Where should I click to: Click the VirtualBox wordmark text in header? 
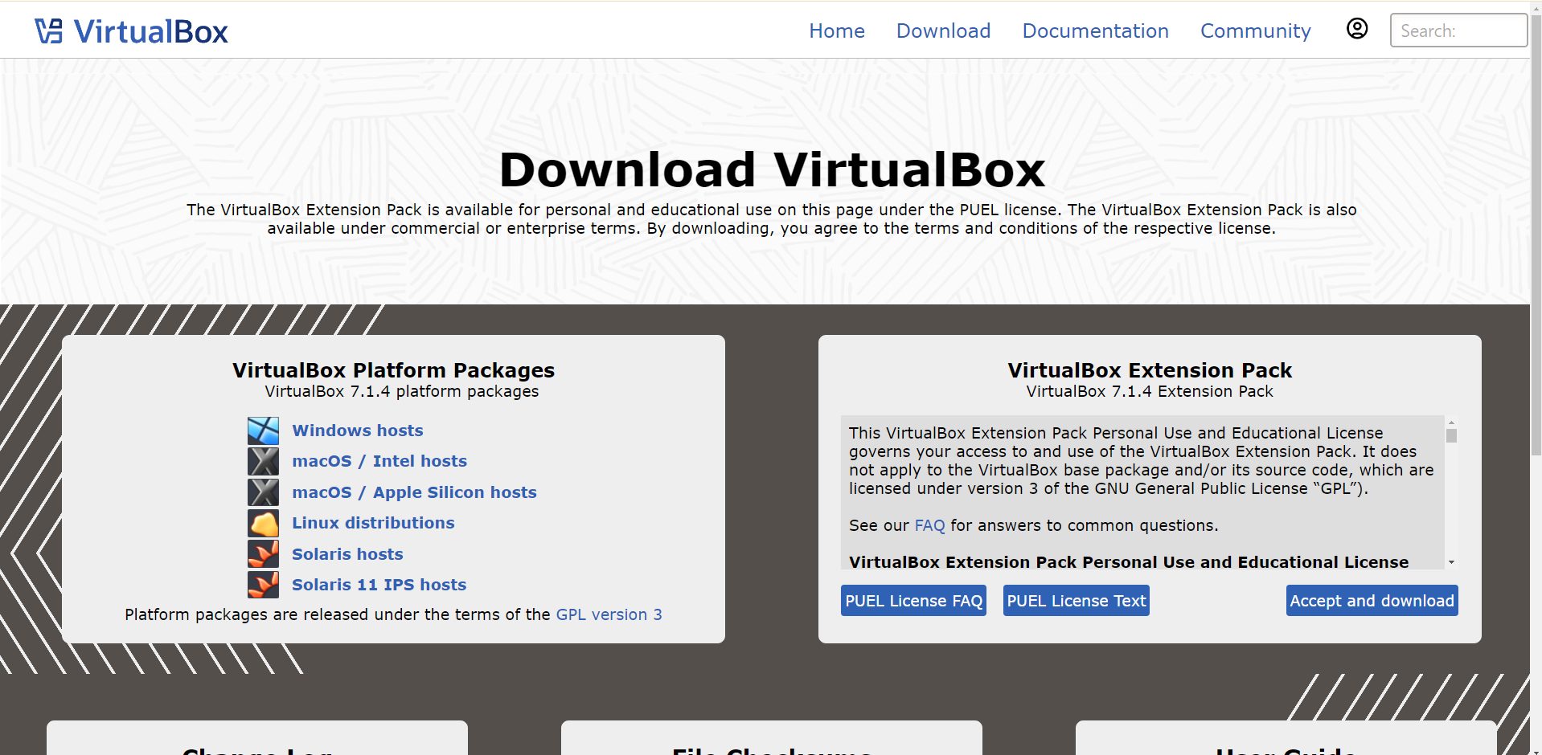[150, 31]
